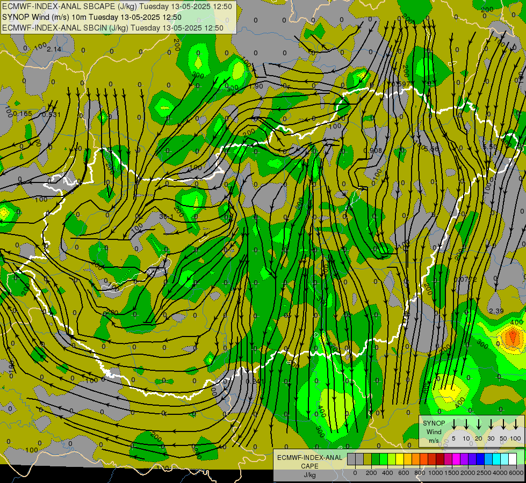Click the 5.50 value on the map
This screenshot has height=483, width=526.
(490, 147)
